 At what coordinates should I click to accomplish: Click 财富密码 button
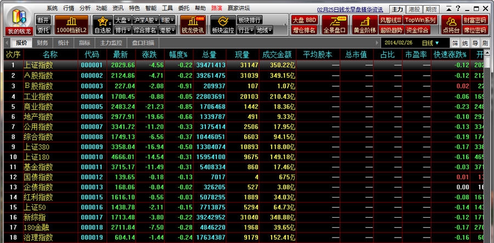pos(475,20)
